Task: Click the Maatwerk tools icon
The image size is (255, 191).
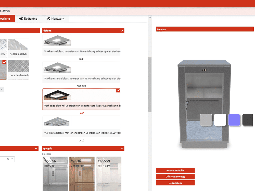Action: tap(48, 19)
